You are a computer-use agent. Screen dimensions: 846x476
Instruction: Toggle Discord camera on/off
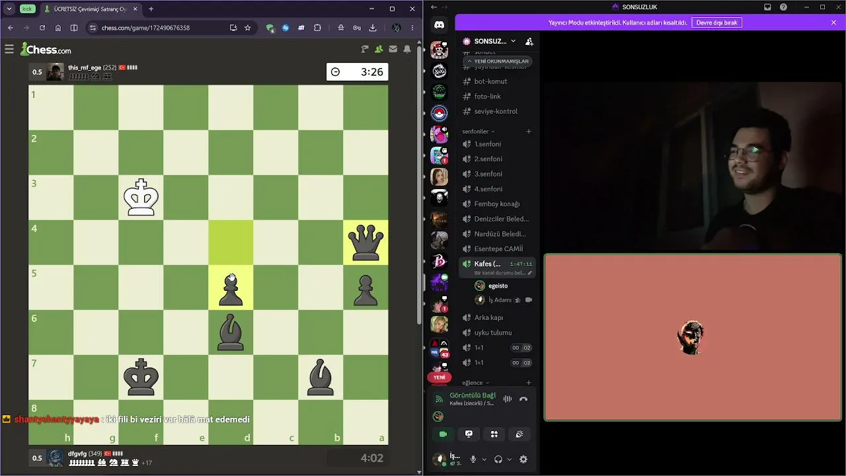click(x=443, y=434)
